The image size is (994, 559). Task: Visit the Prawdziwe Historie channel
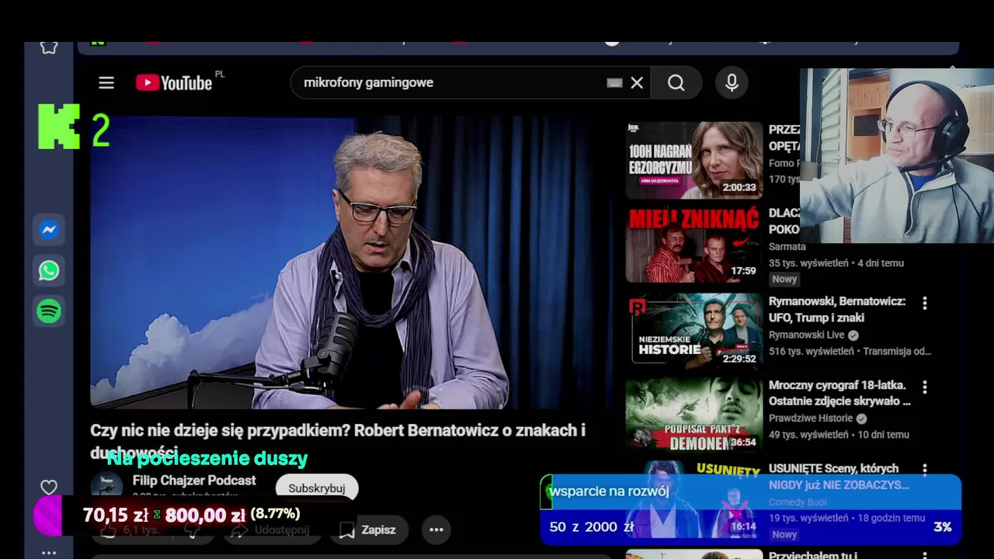pyautogui.click(x=811, y=418)
